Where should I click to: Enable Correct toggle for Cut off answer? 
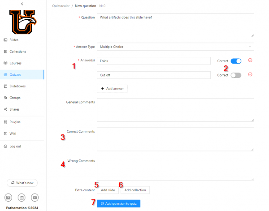pos(236,75)
